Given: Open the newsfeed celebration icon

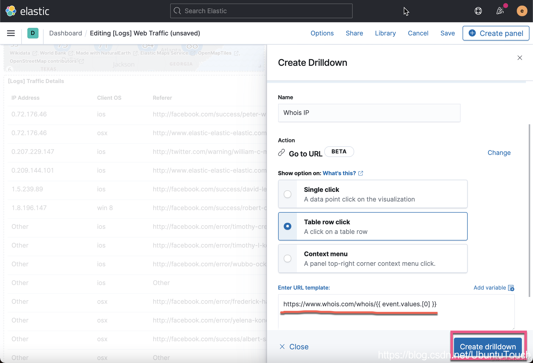Looking at the screenshot, I should [x=500, y=11].
